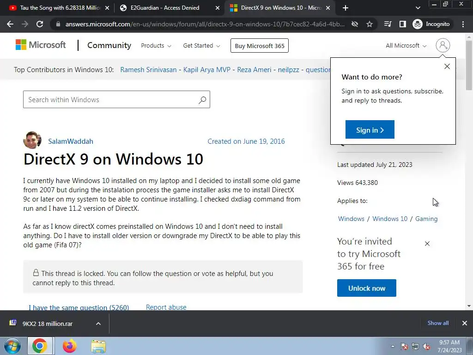Show hidden system tray icons
473x355 pixels.
(x=393, y=347)
